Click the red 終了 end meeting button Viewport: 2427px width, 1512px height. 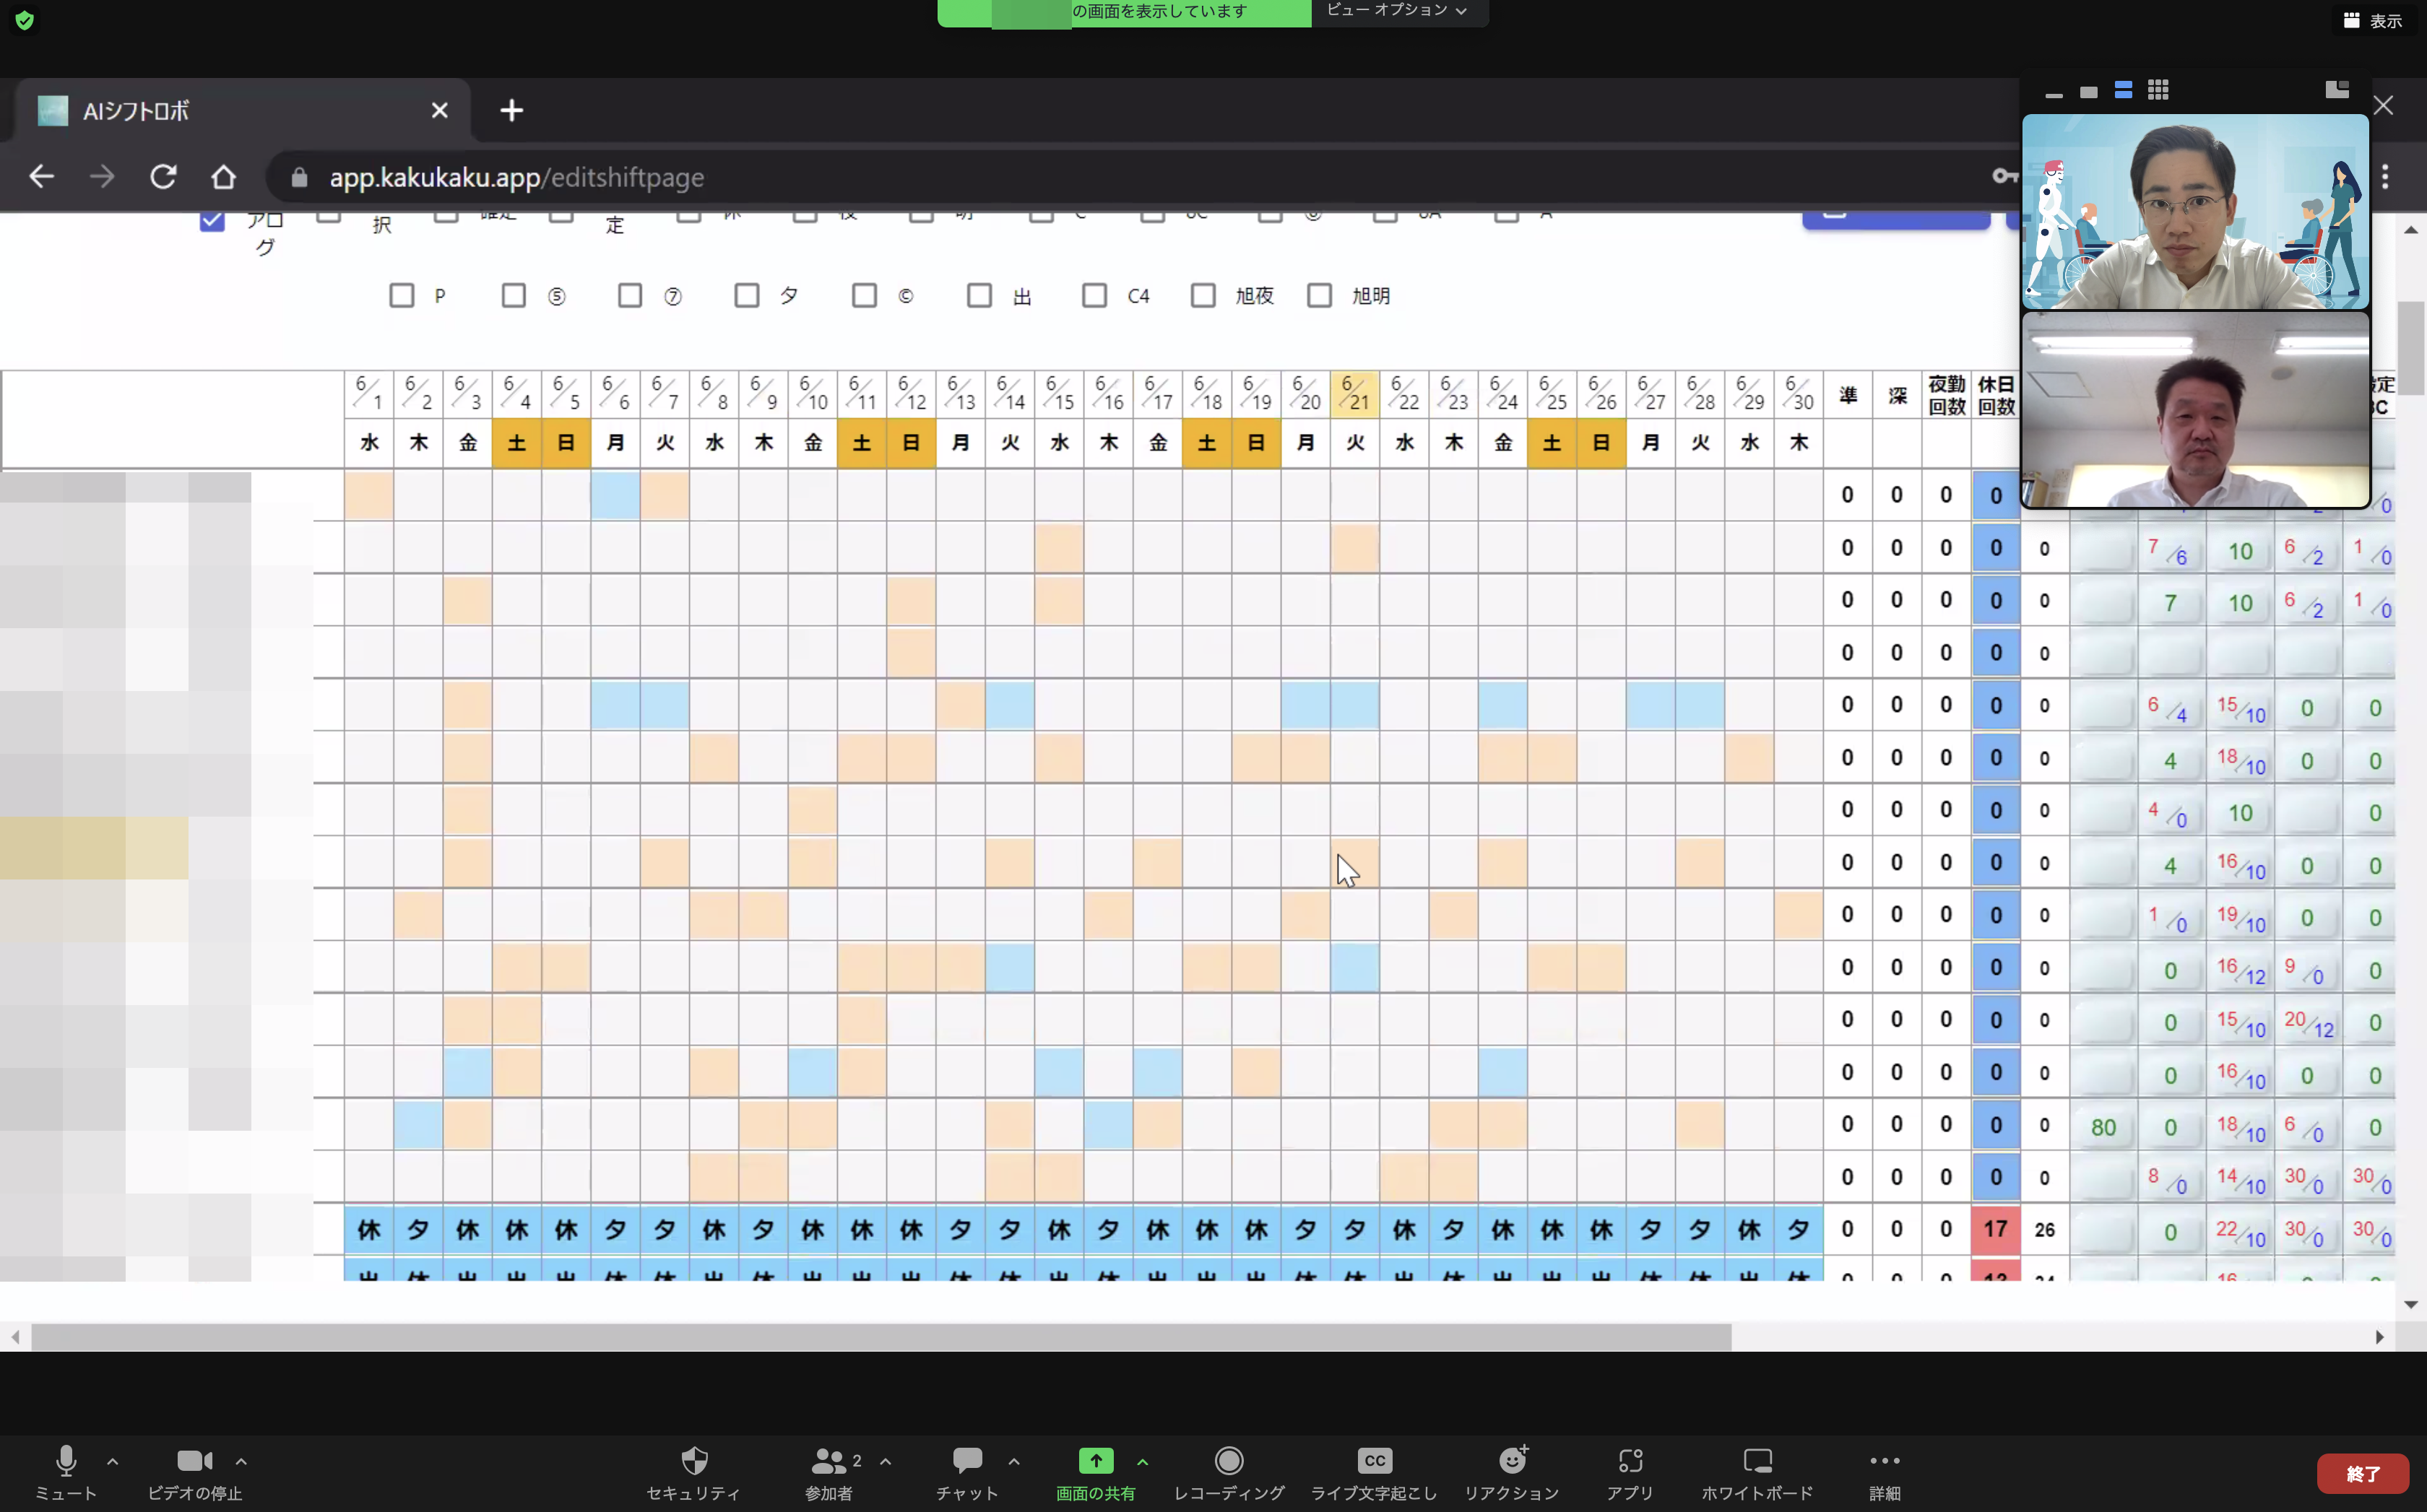pyautogui.click(x=2362, y=1473)
